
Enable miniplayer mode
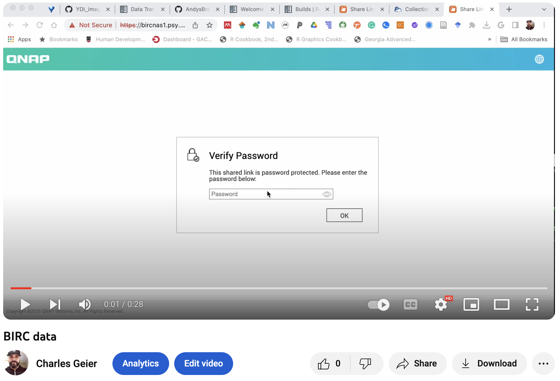point(471,304)
